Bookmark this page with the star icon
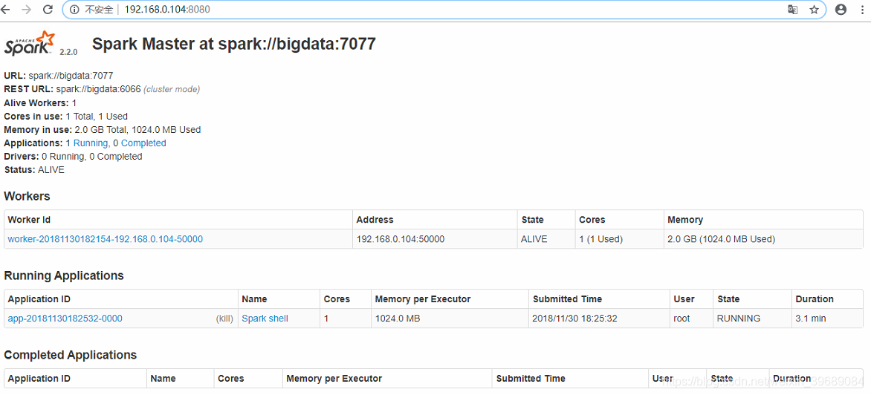The image size is (871, 395). (814, 10)
